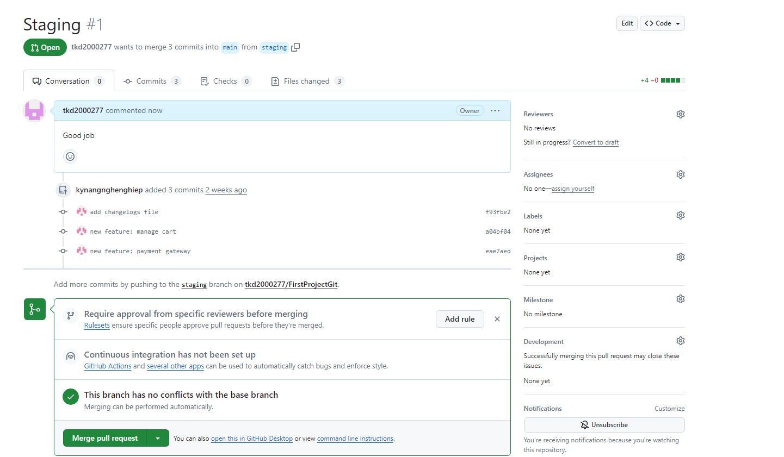Switch to the Commits tab
This screenshot has width=784, height=457.
(x=151, y=82)
